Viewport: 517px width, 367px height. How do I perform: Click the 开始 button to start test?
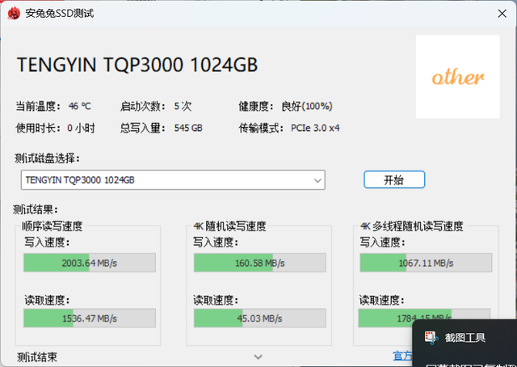click(x=394, y=179)
